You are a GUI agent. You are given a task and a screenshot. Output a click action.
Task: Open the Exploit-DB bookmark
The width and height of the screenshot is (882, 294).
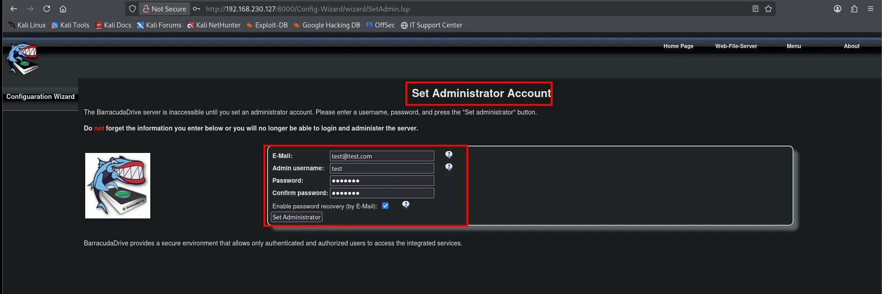point(267,25)
